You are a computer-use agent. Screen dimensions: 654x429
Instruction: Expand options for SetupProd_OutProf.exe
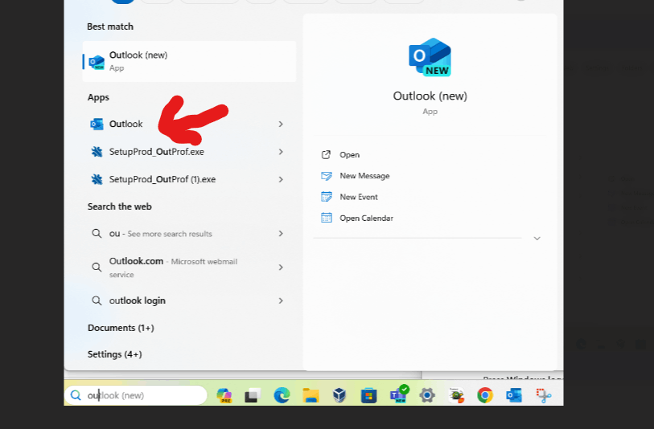[x=281, y=152]
